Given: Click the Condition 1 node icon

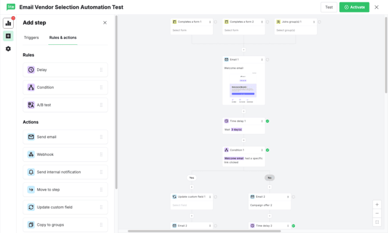Looking at the screenshot, I should pos(226,150).
